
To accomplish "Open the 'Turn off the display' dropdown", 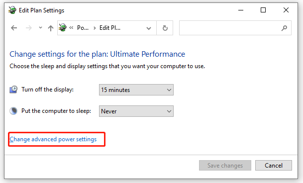I will [x=136, y=90].
